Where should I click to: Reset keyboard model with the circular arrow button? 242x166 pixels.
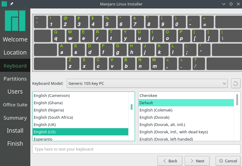236,83
